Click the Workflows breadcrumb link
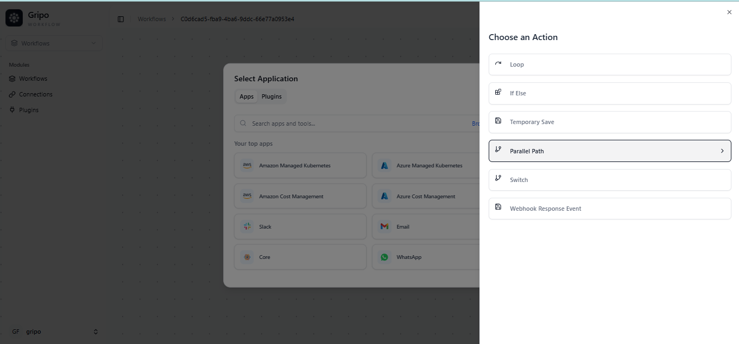739x344 pixels. click(x=151, y=19)
